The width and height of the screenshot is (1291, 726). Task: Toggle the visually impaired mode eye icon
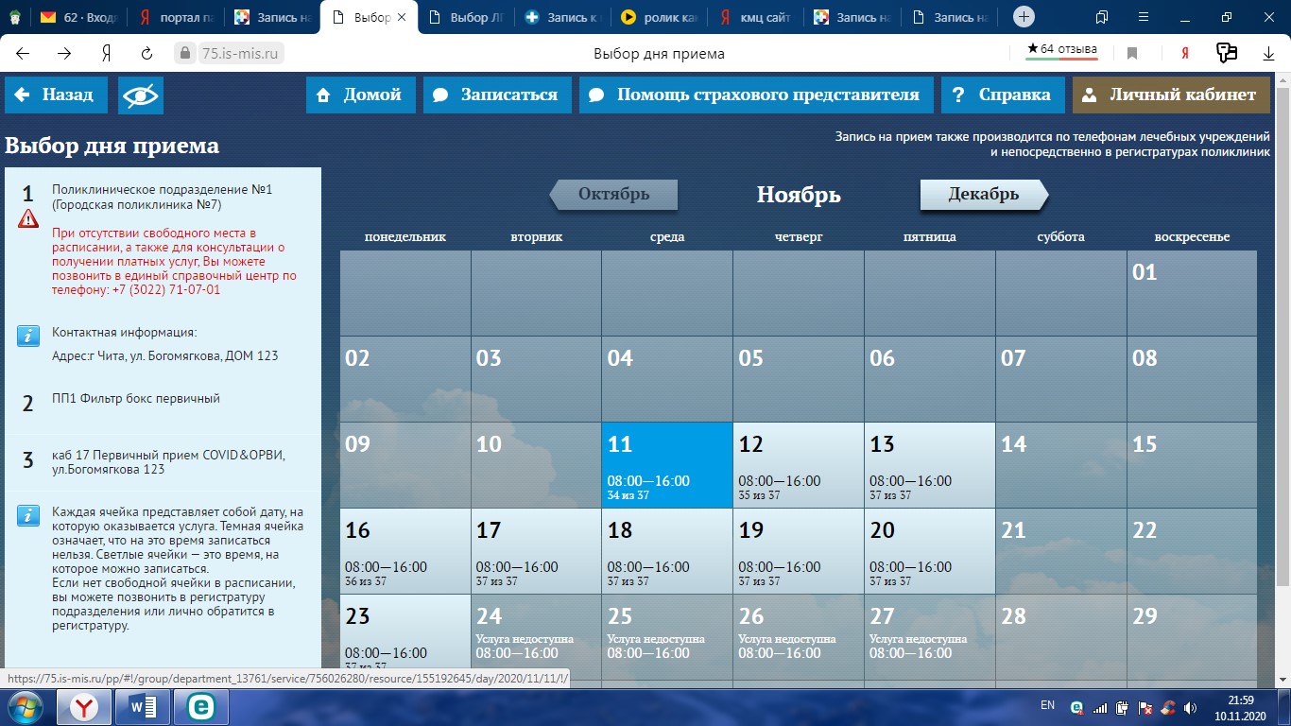tap(141, 95)
